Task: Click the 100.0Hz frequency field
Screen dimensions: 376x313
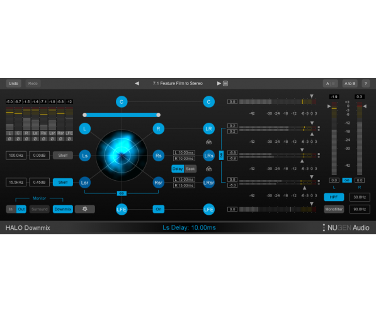Action: tap(16, 156)
